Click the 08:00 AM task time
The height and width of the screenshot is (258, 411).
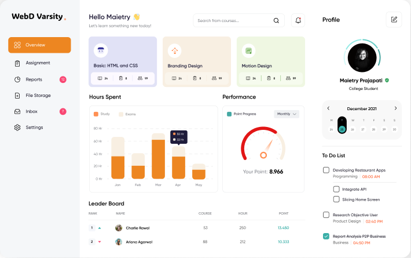pos(371,177)
